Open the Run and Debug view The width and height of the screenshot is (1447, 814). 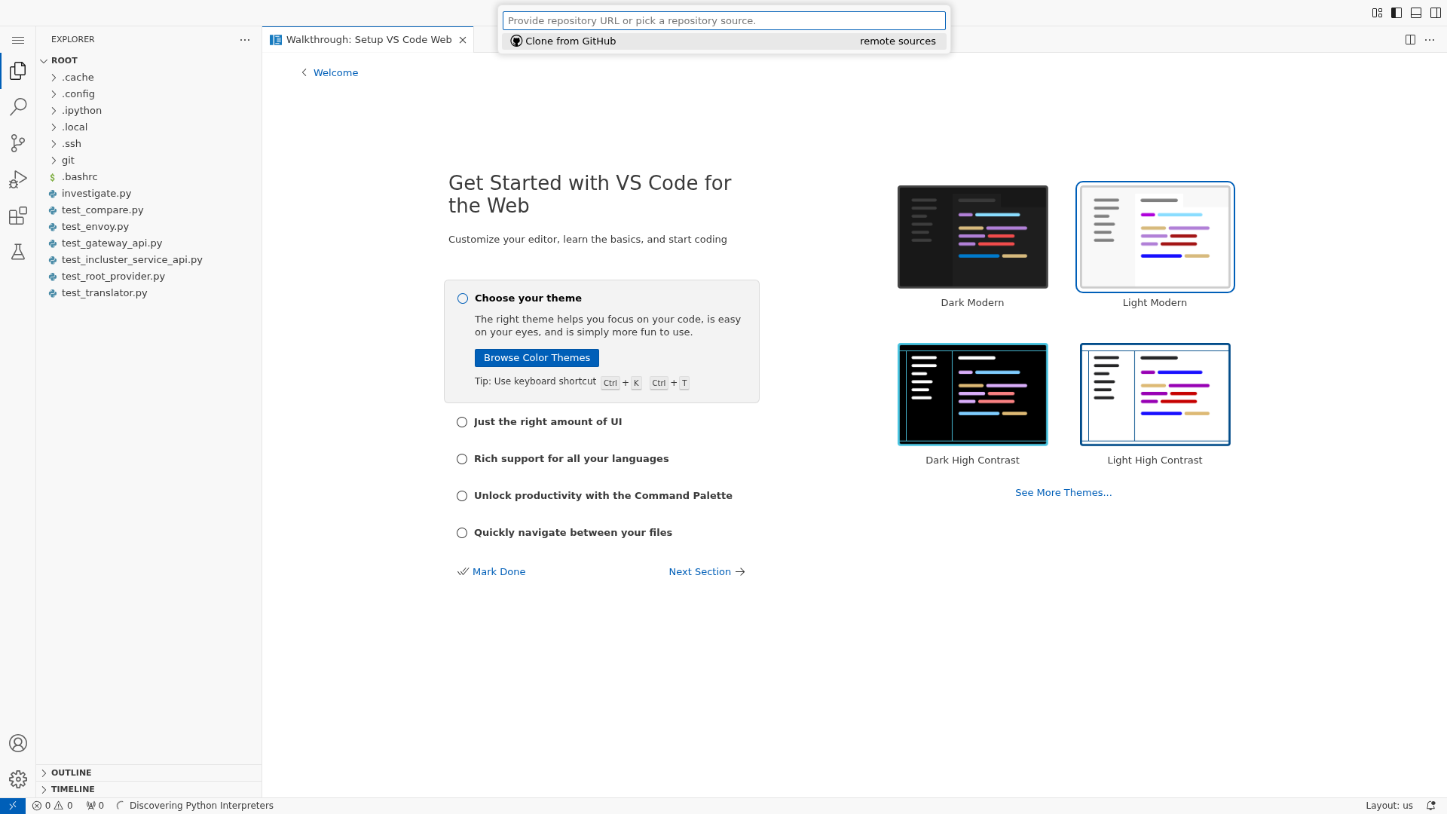click(18, 179)
